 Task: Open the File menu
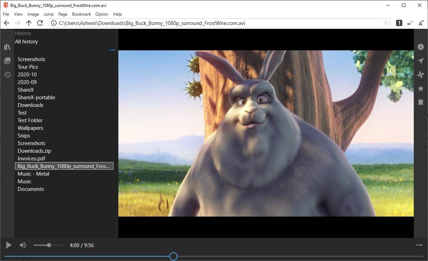[x=6, y=14]
